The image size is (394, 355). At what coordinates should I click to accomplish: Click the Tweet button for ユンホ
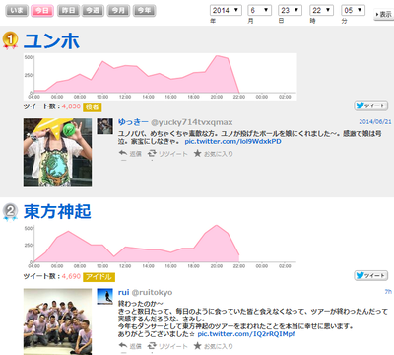tap(371, 106)
